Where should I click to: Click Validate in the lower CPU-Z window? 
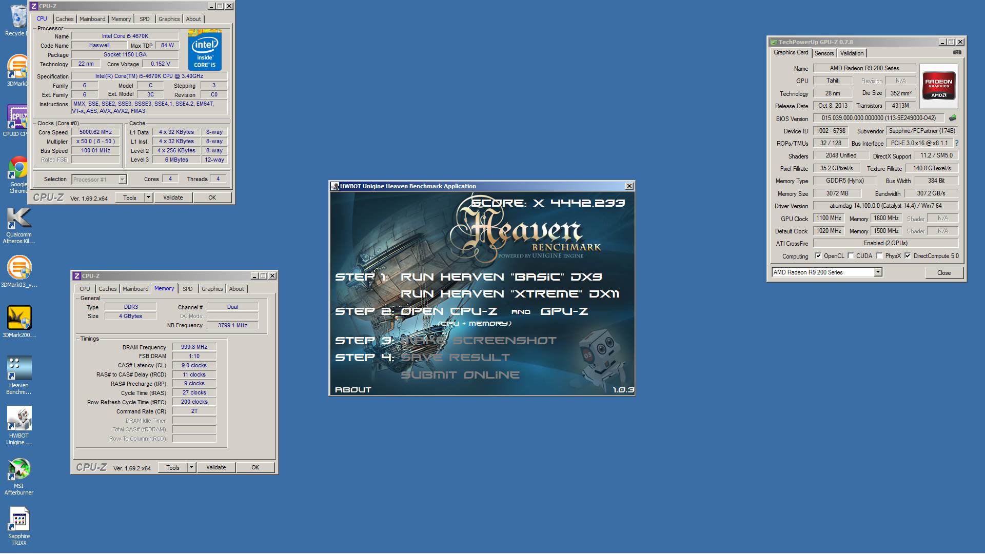point(216,467)
